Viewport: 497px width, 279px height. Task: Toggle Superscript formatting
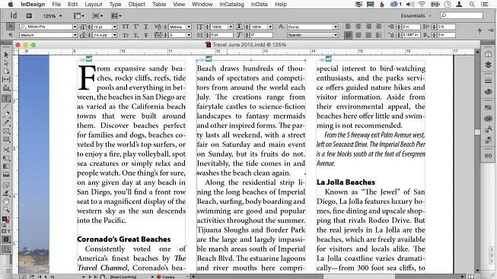click(136, 27)
